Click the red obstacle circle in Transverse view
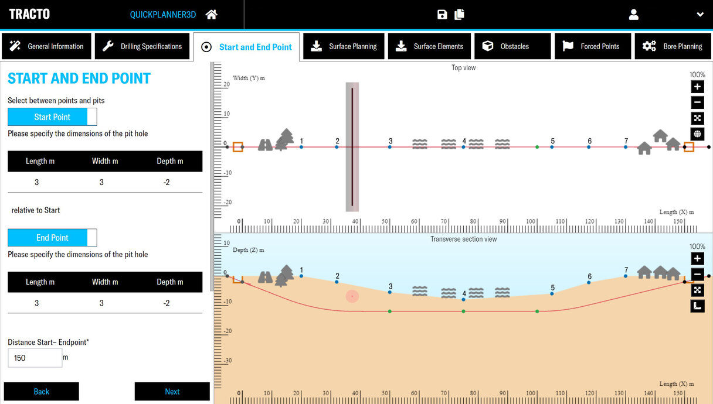 click(352, 297)
